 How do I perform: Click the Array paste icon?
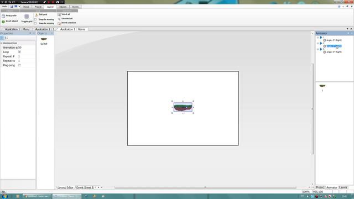click(x=3, y=16)
